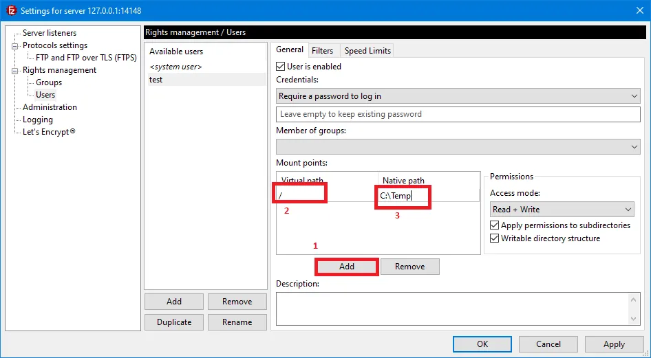
Task: Toggle Writable directory structure checkbox
Action: pos(494,238)
